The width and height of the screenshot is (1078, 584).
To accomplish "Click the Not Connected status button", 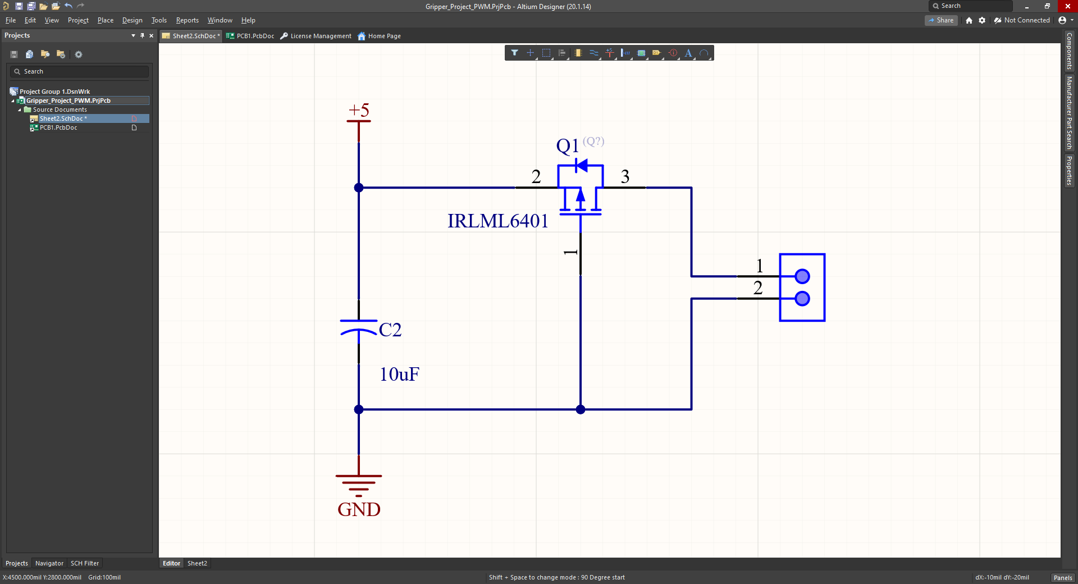I will pos(1022,20).
